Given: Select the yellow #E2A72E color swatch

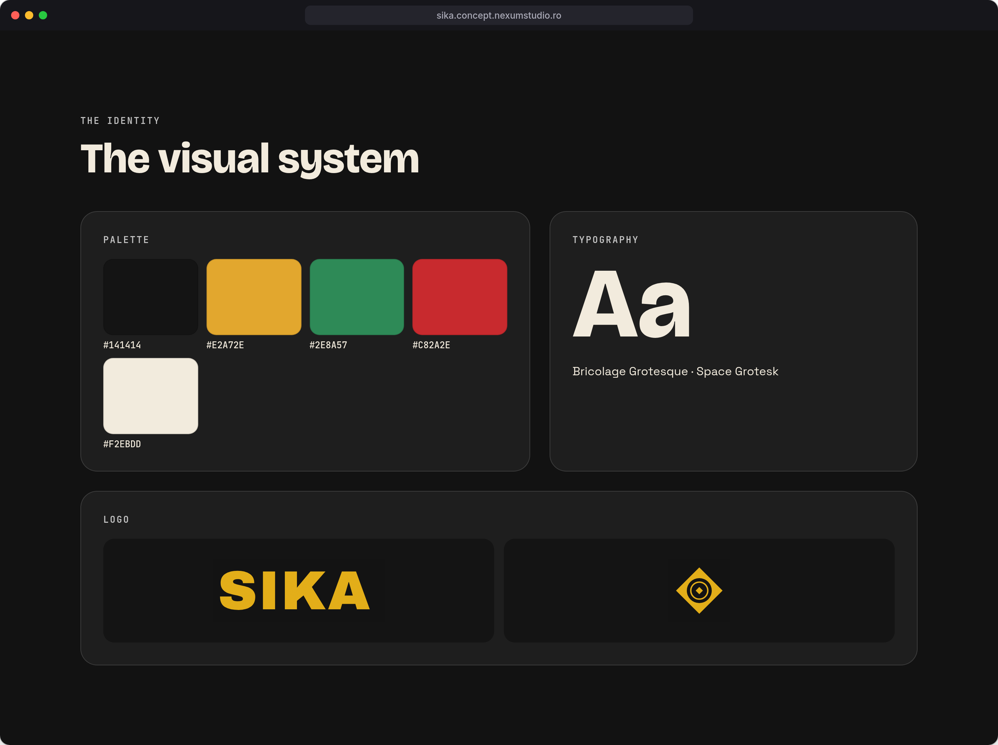Looking at the screenshot, I should coord(254,297).
